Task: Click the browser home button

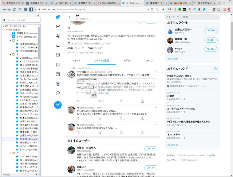Action: pos(20,9)
